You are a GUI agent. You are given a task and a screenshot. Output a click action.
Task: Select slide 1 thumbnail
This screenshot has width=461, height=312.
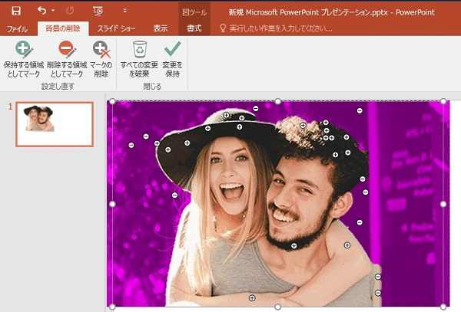[55, 124]
